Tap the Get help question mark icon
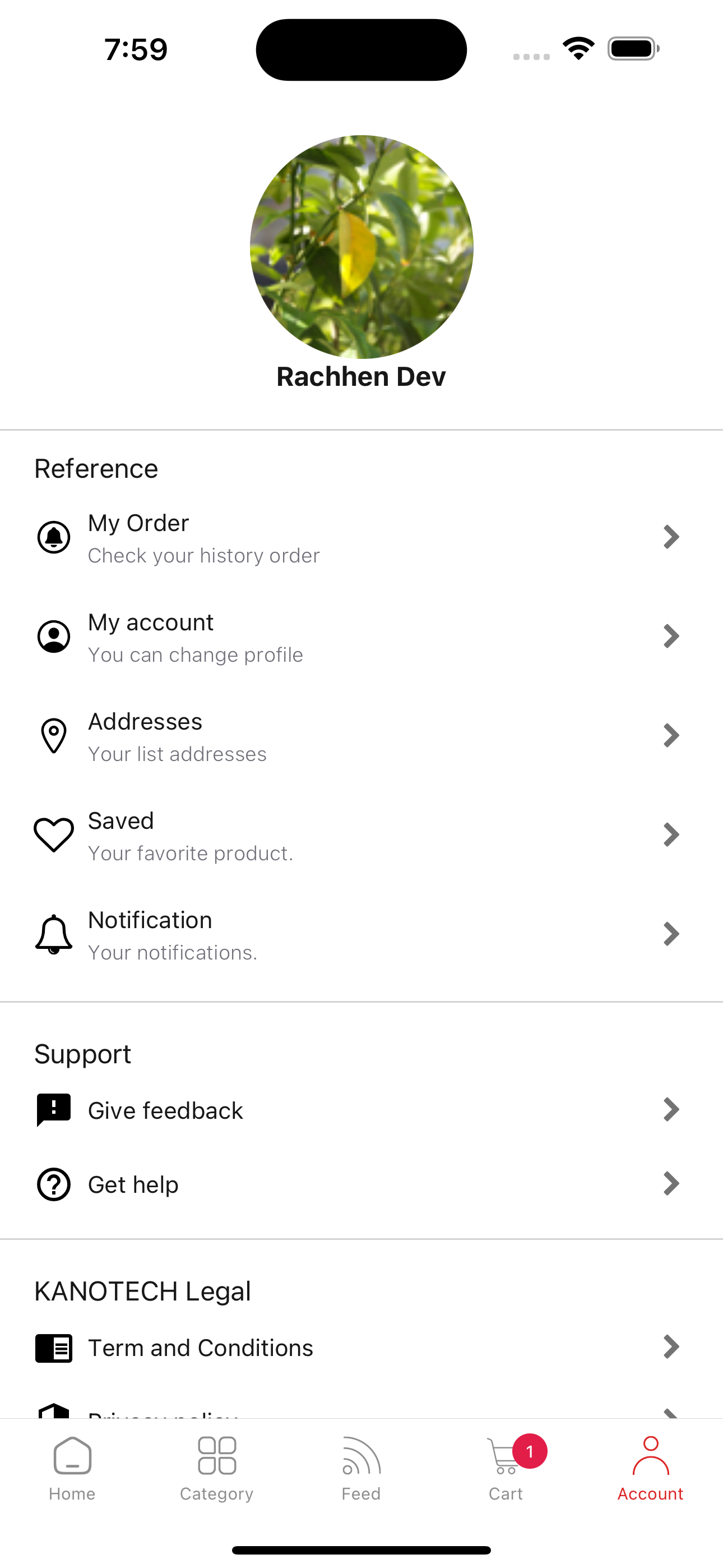The width and height of the screenshot is (723, 1568). (x=54, y=1184)
